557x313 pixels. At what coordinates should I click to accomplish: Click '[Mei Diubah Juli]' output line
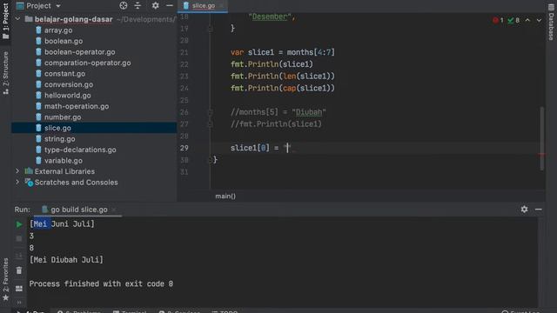[x=66, y=260]
